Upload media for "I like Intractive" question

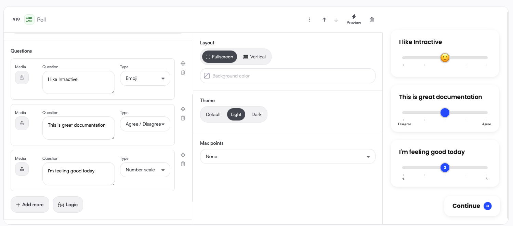[22, 77]
